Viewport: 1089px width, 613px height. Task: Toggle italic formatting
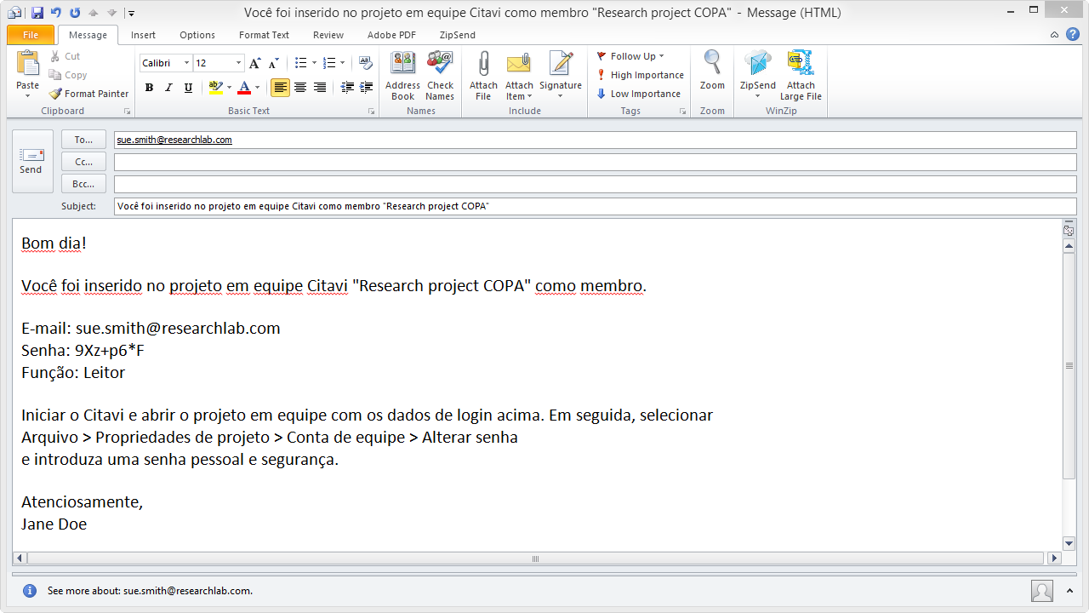click(x=168, y=88)
